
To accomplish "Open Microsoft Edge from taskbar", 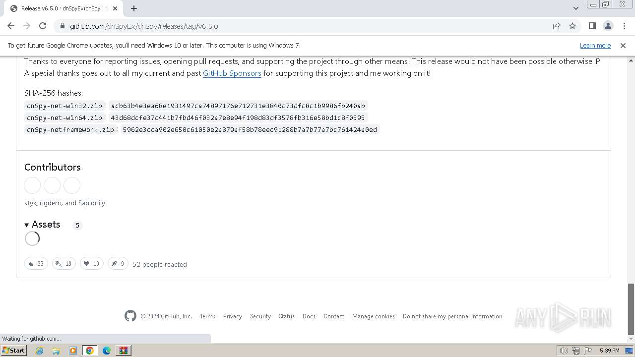I will (x=107, y=351).
